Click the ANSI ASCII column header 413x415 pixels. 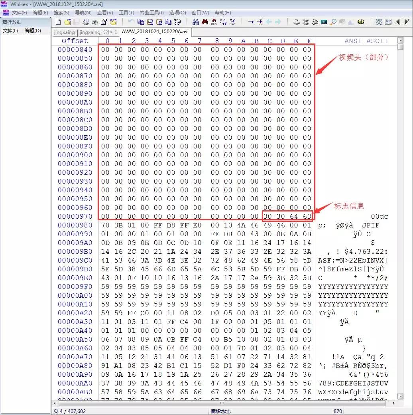click(x=366, y=41)
